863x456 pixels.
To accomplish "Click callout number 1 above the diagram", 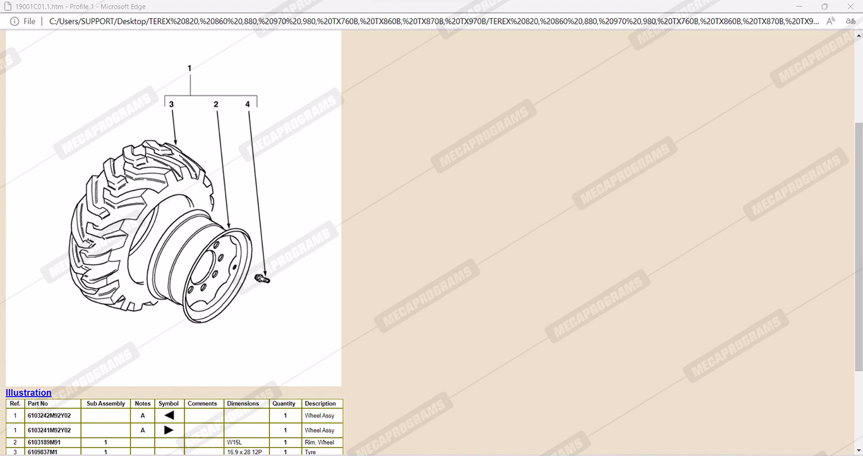I will (190, 67).
